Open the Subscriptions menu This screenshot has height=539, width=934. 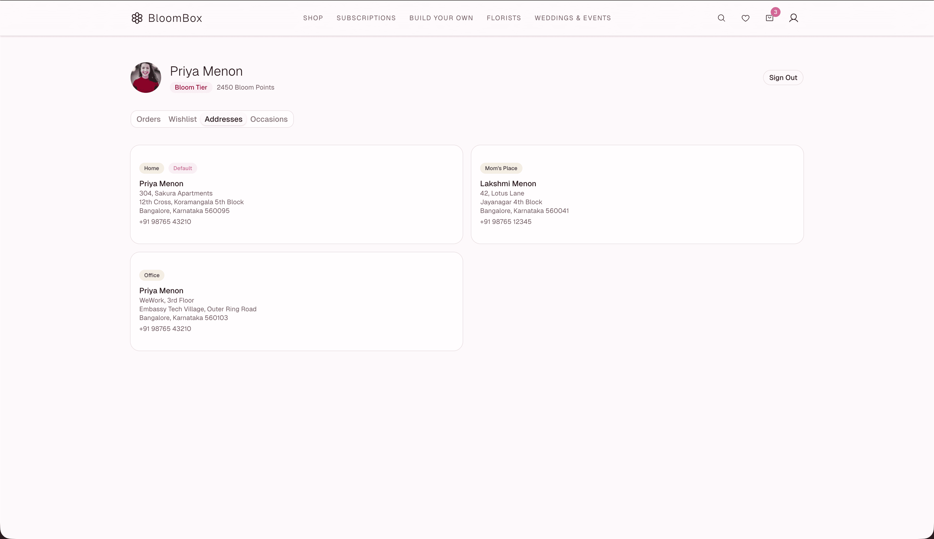click(366, 18)
